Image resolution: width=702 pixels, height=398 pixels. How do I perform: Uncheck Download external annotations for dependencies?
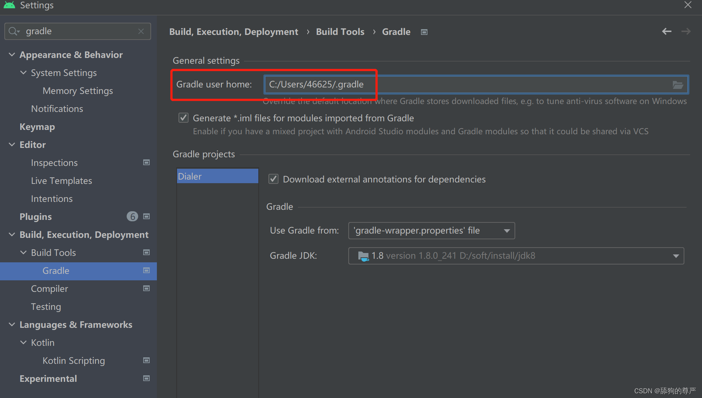(x=273, y=179)
